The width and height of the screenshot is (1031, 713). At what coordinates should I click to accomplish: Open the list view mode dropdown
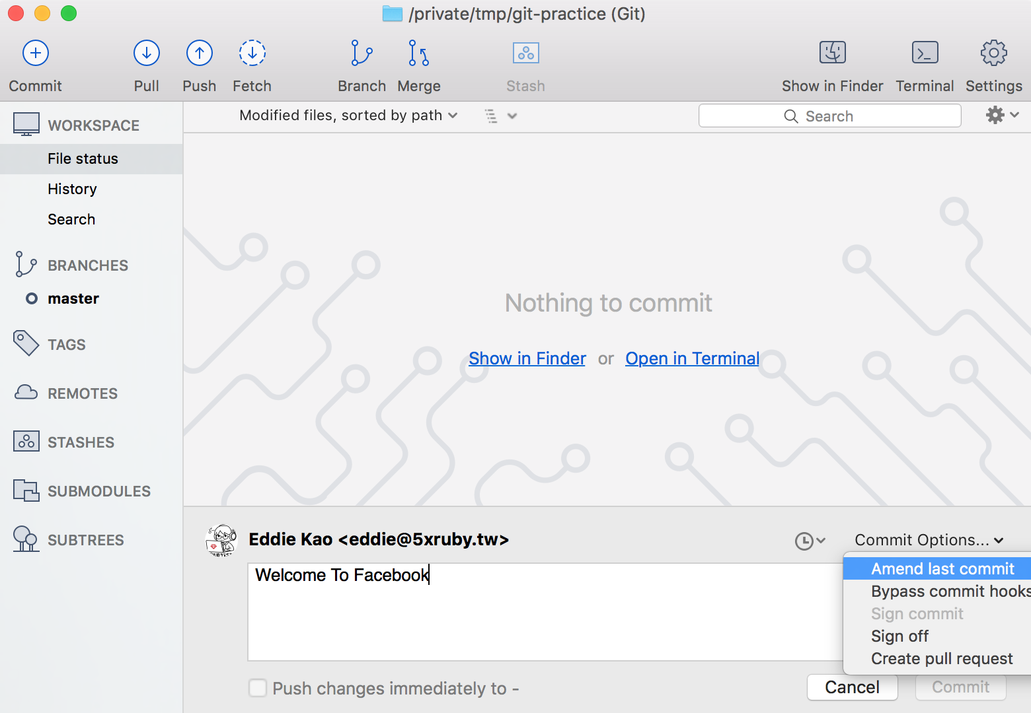(x=500, y=116)
